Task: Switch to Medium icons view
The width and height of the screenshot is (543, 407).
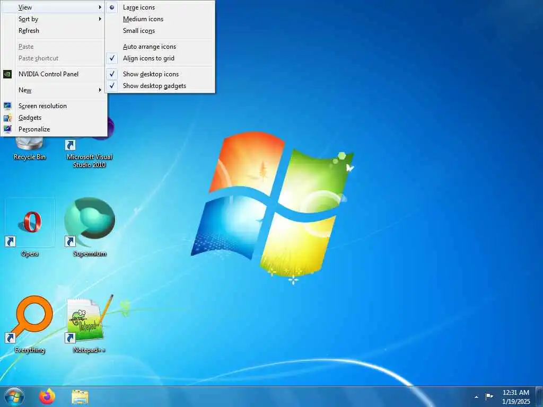Action: (x=160, y=19)
